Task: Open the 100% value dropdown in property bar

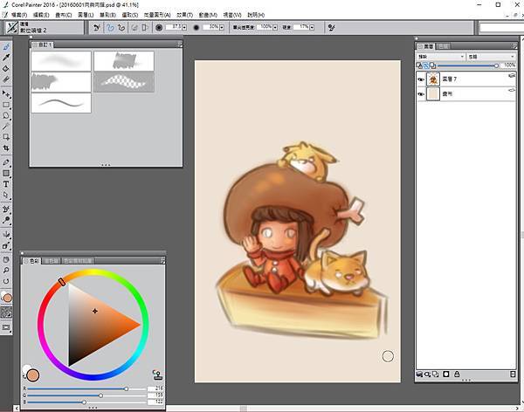Action: point(275,28)
